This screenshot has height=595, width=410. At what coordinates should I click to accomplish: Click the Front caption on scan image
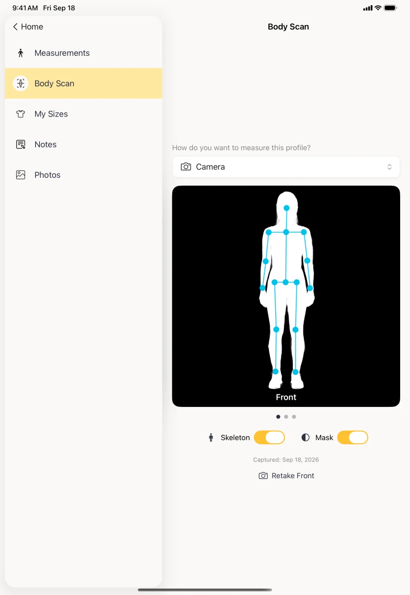coord(286,397)
